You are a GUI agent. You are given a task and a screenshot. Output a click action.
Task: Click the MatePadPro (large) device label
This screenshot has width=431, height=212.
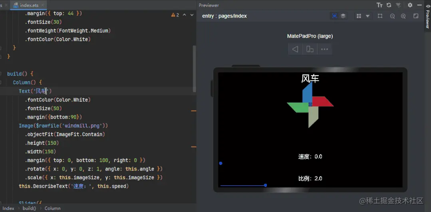pos(310,36)
